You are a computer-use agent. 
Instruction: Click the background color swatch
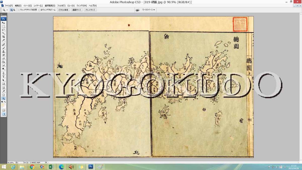[x=5, y=107]
